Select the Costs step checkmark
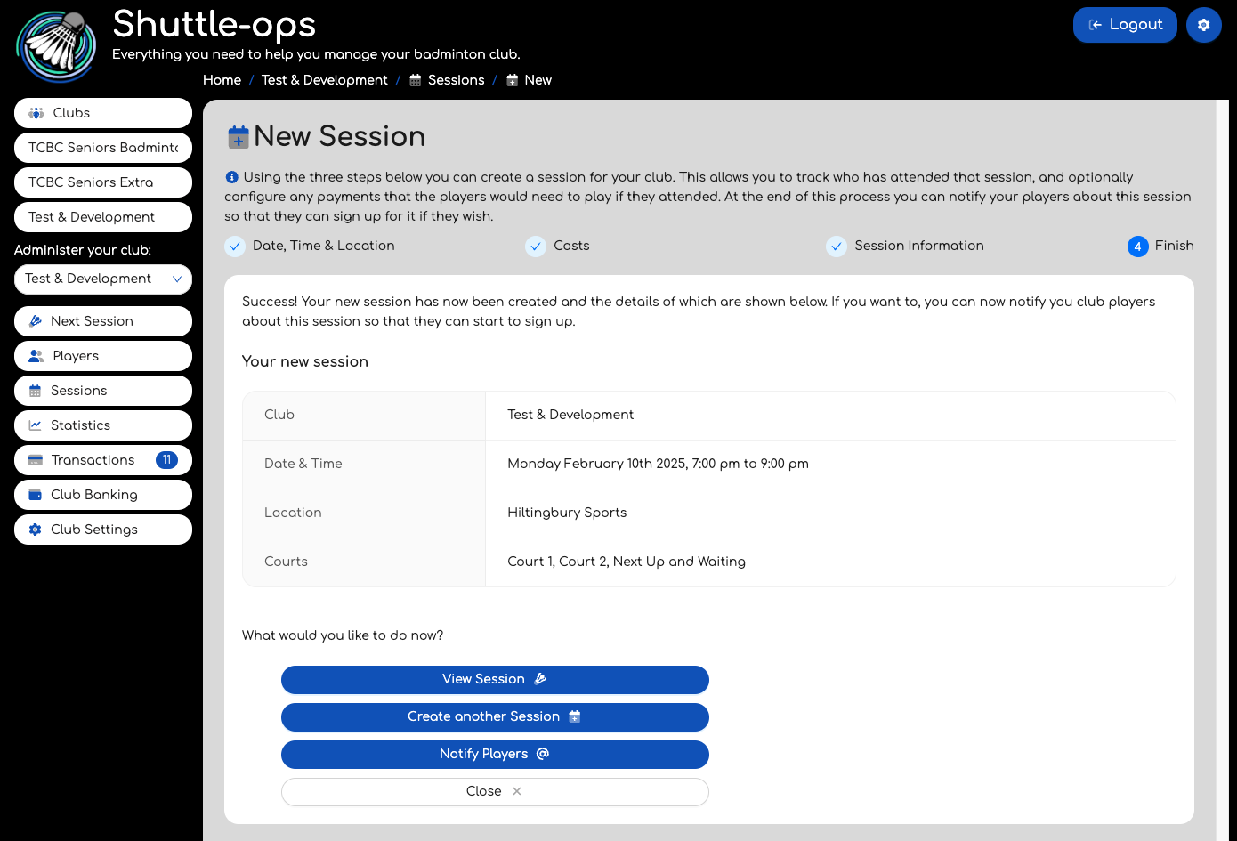This screenshot has width=1237, height=841. coord(536,247)
